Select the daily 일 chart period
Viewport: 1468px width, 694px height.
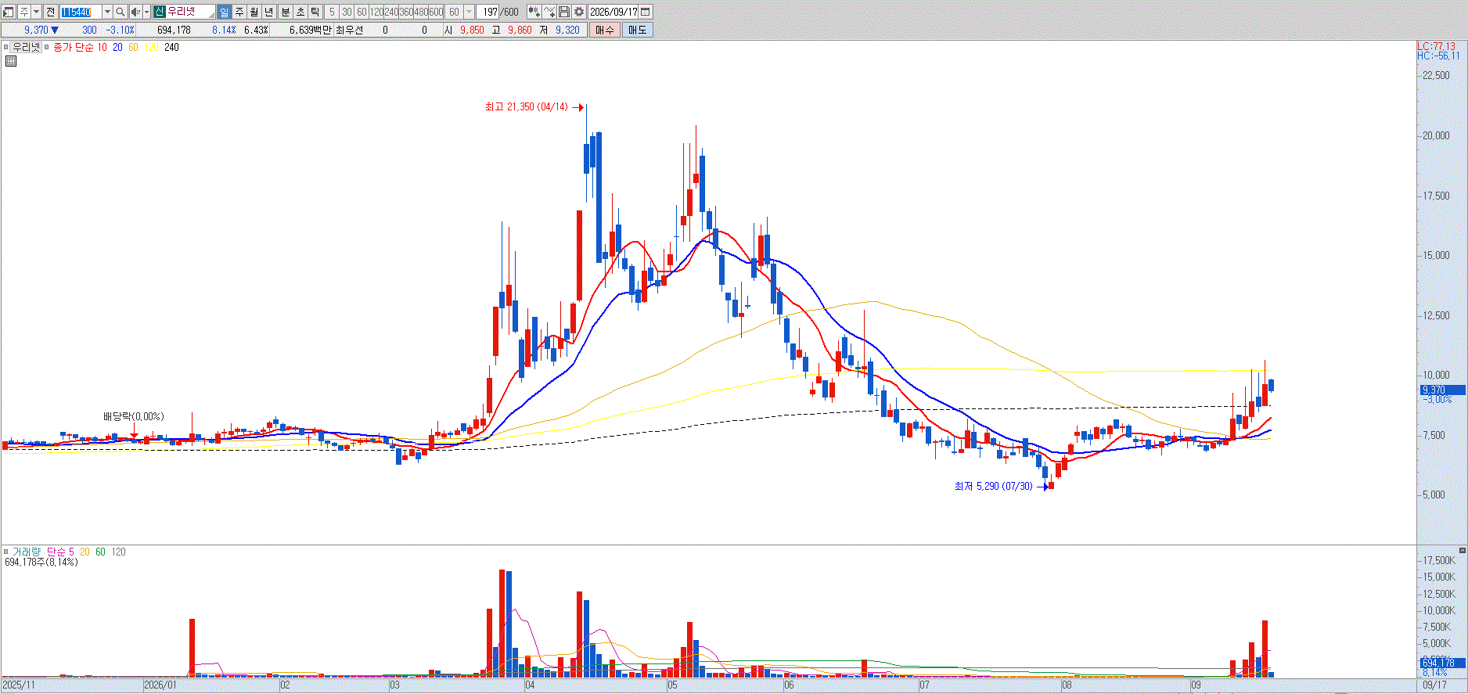coord(224,12)
